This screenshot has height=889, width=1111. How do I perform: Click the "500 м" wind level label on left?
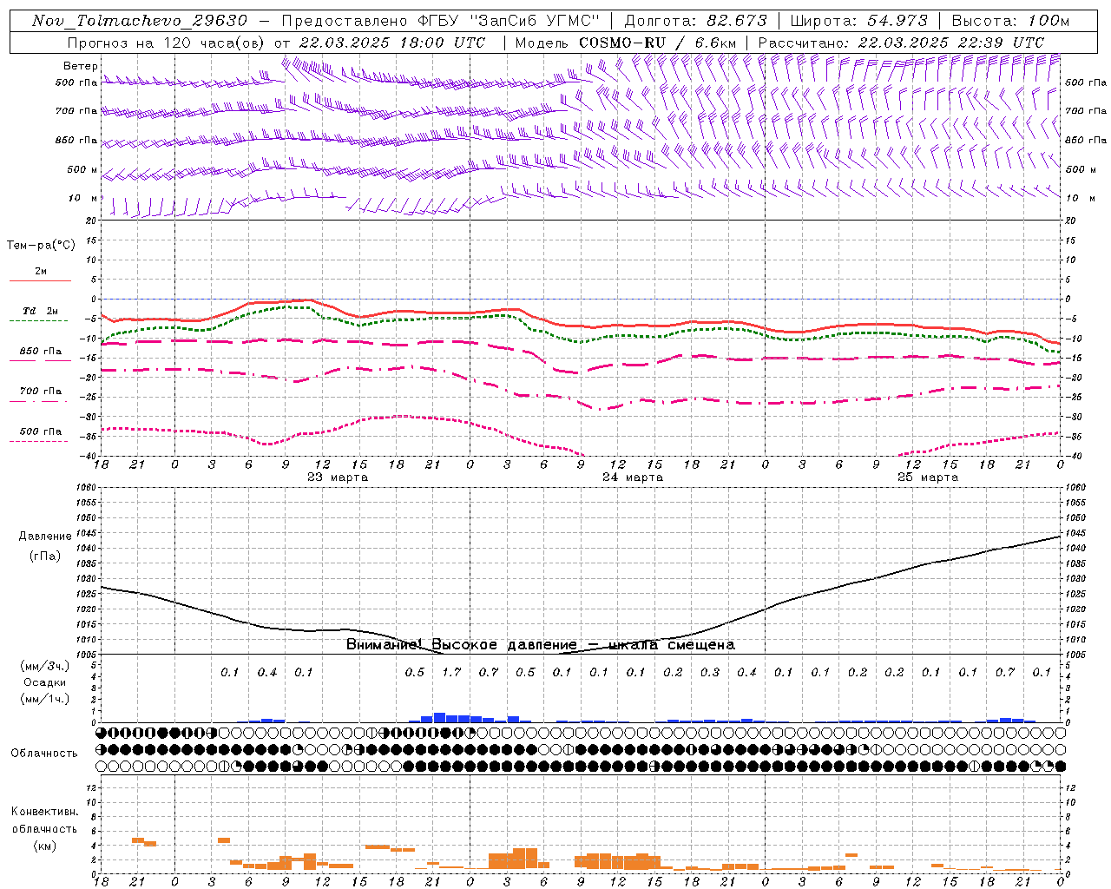point(82,169)
